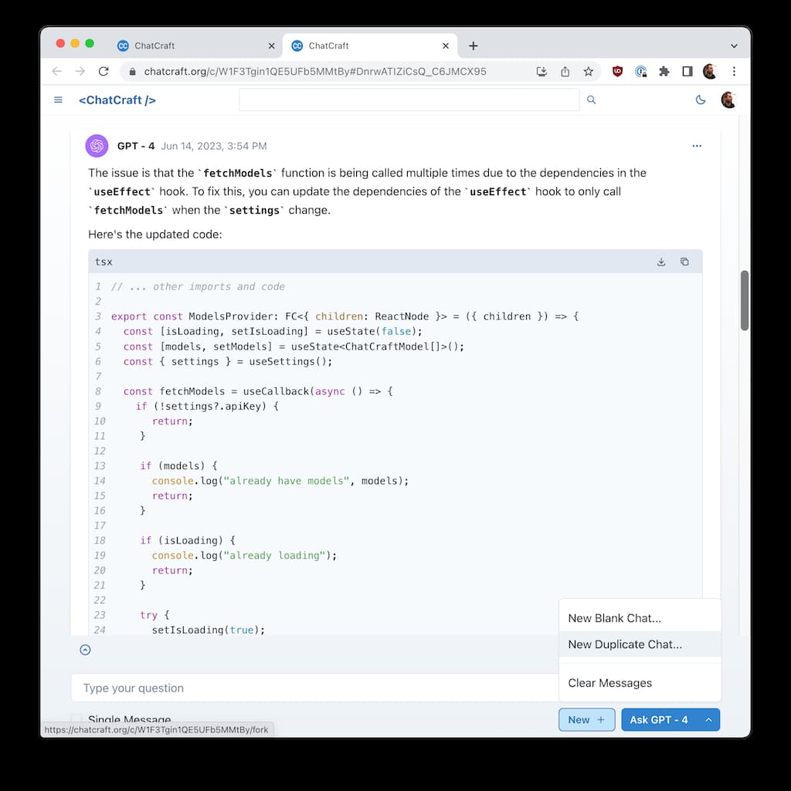This screenshot has width=791, height=791.
Task: Click the Ask GPT - 4 button
Action: pos(659,720)
